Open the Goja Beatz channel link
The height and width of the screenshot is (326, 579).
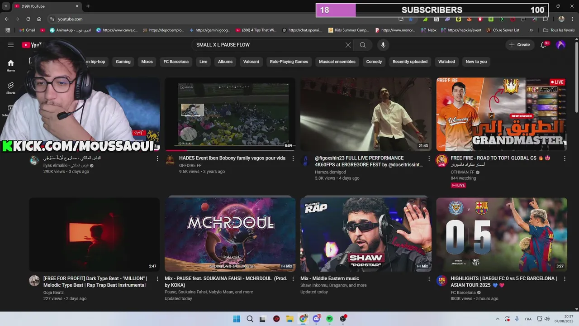click(x=53, y=292)
